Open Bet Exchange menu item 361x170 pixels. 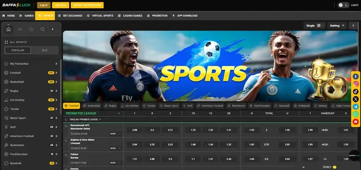pyautogui.click(x=70, y=16)
